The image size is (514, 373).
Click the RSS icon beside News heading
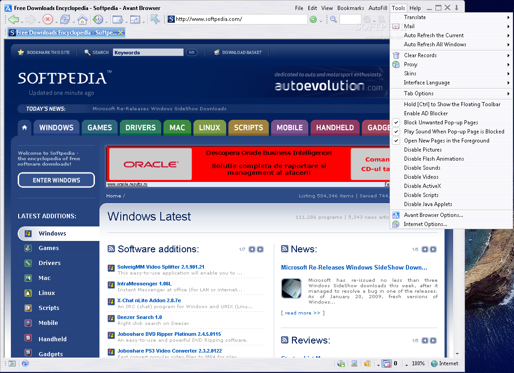click(x=285, y=249)
